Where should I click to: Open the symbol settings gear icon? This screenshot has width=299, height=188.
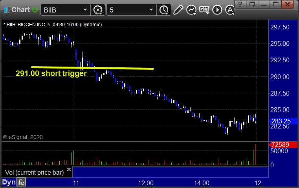click(x=97, y=10)
